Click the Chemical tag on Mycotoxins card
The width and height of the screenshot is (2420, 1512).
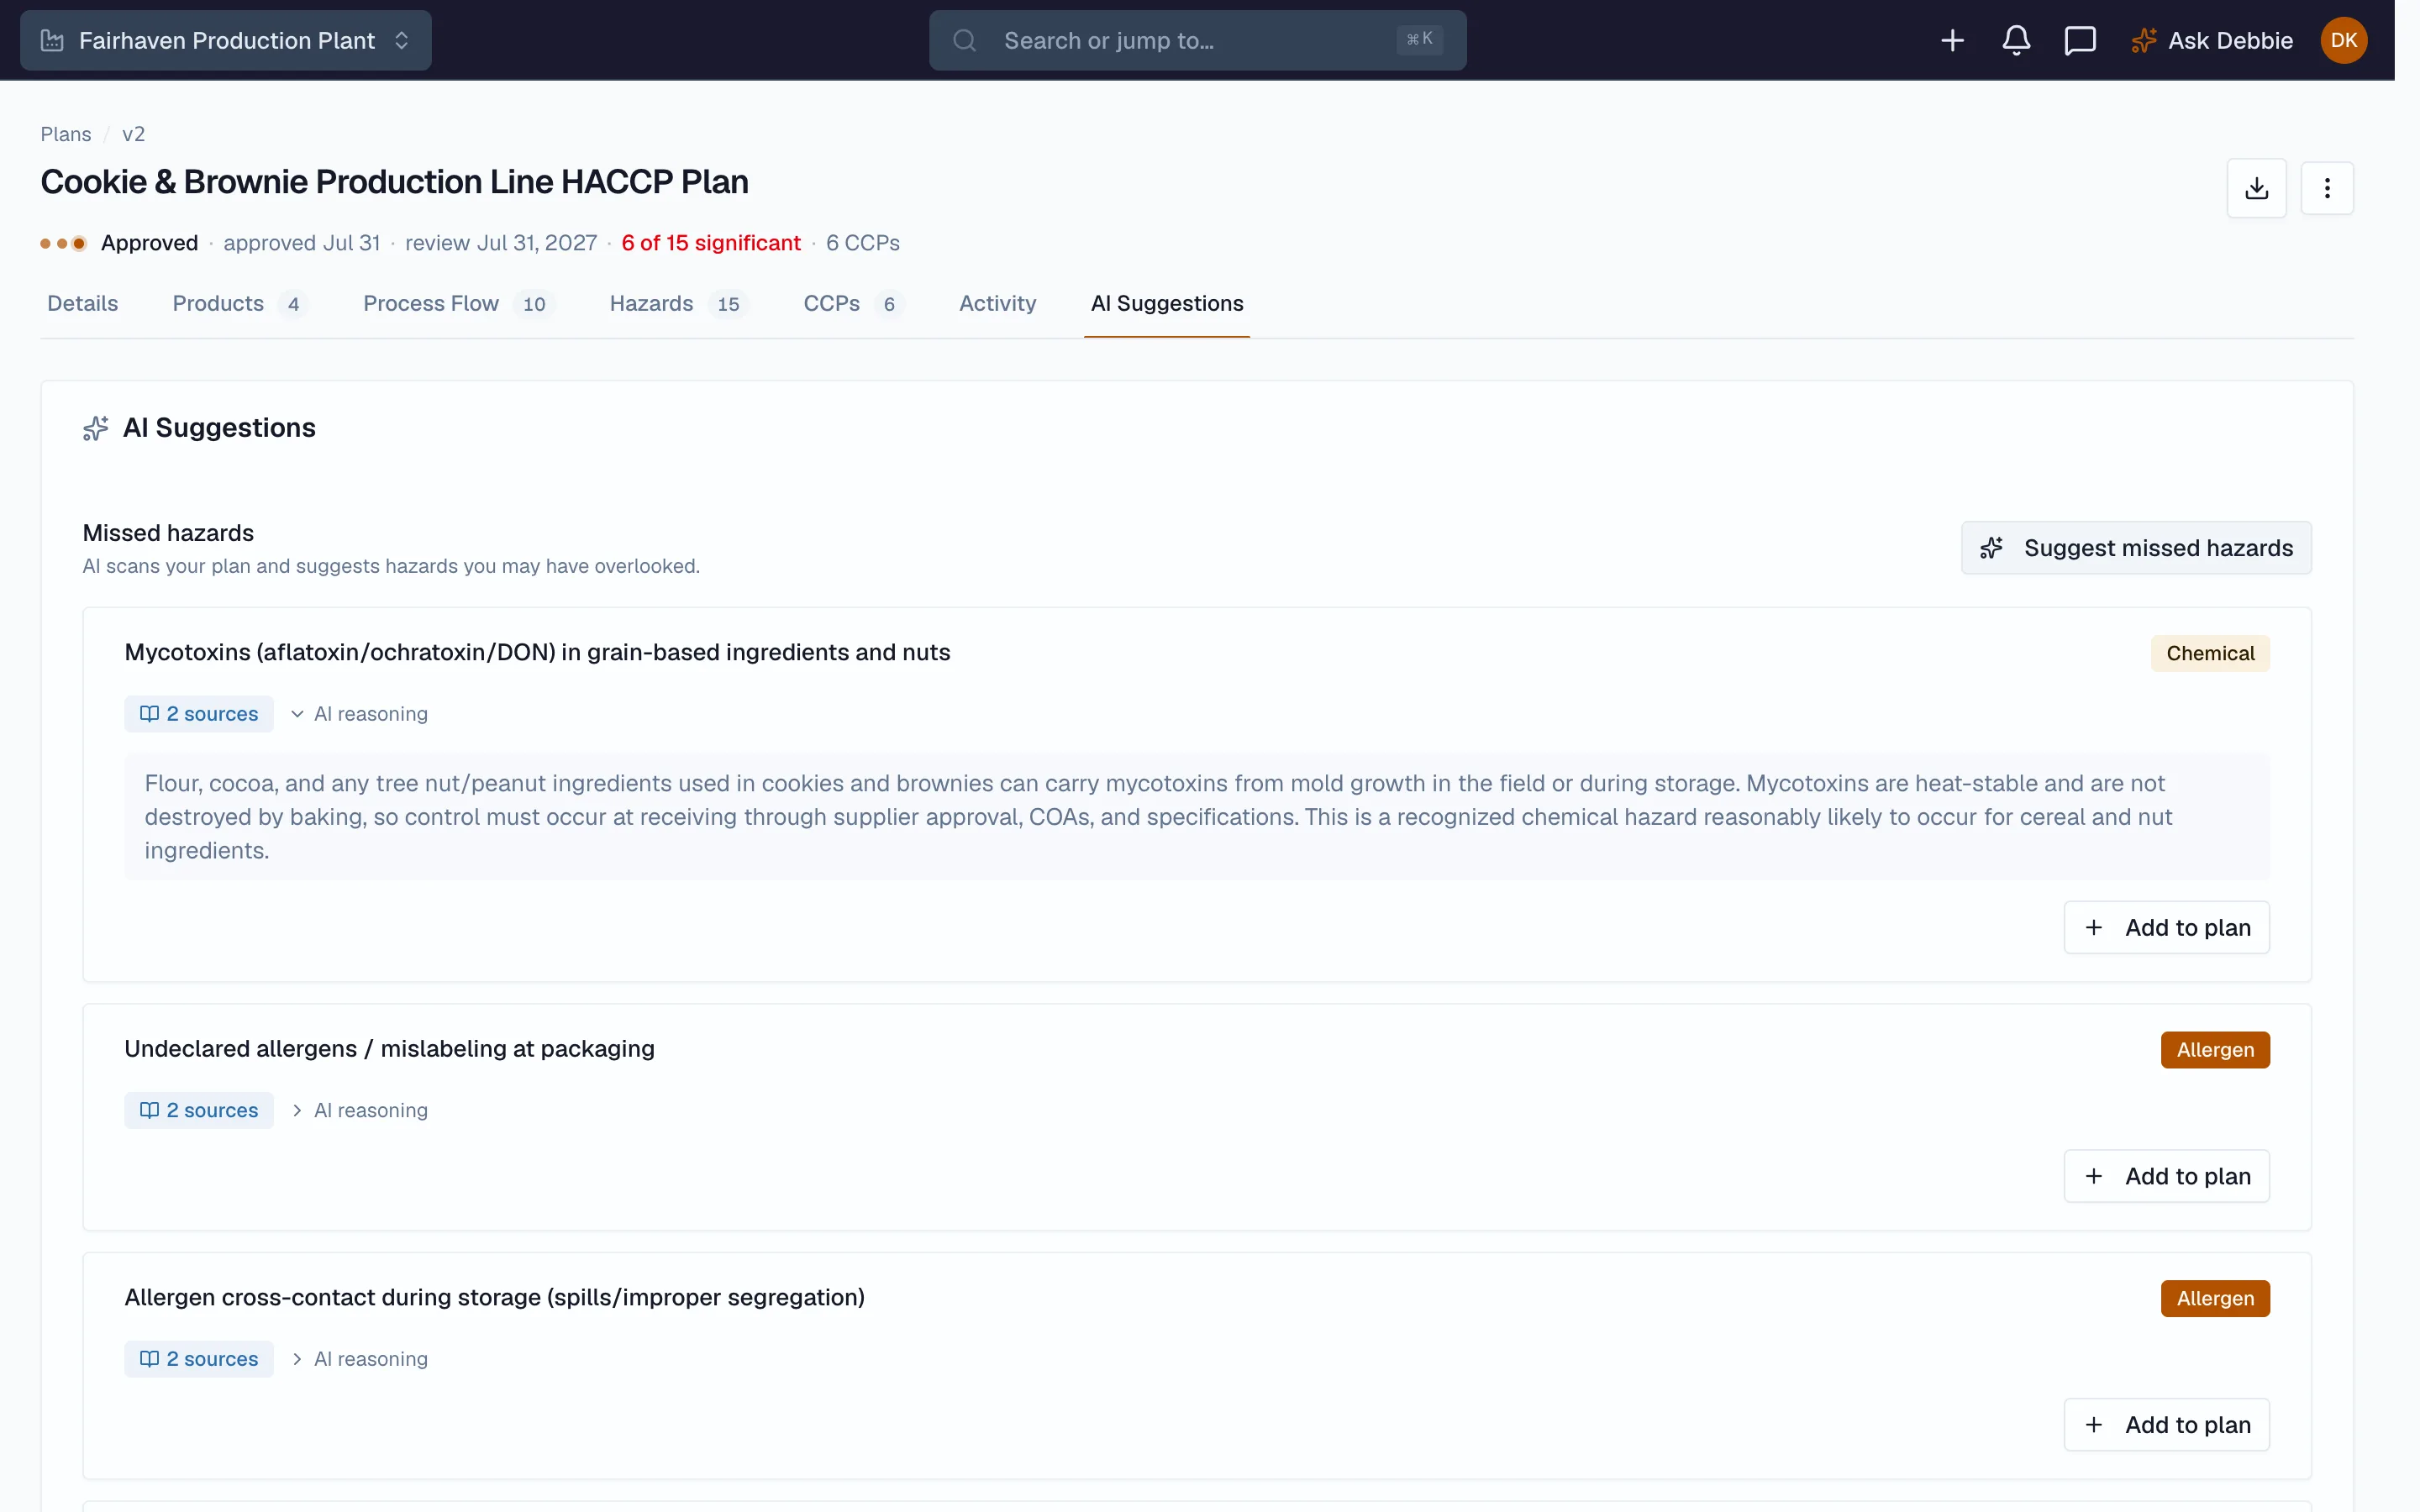(x=2210, y=654)
